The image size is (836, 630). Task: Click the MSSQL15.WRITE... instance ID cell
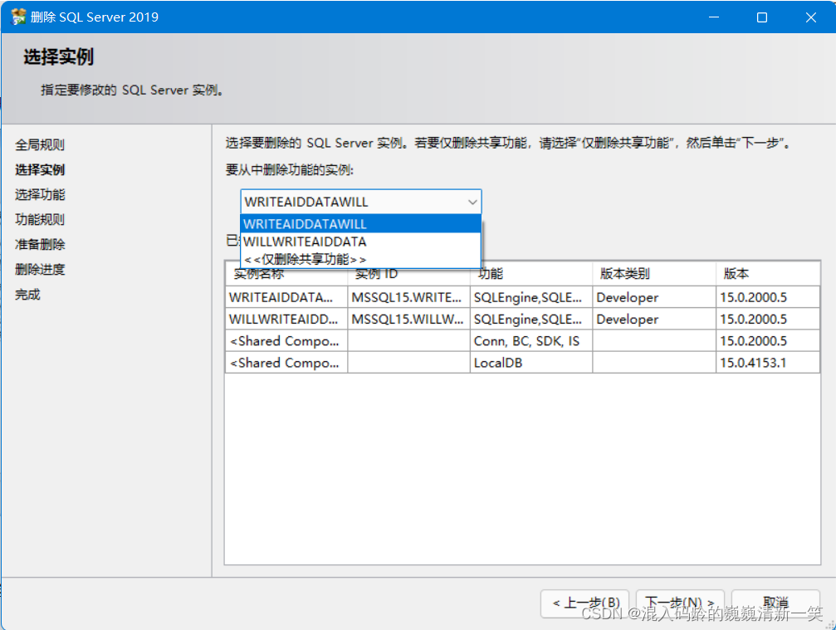tap(408, 297)
